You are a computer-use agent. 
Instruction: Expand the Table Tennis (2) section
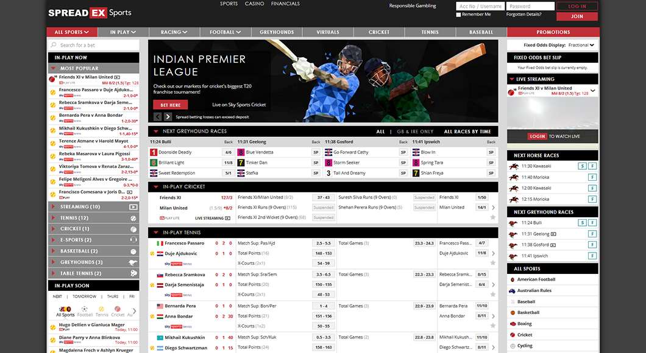(x=53, y=273)
